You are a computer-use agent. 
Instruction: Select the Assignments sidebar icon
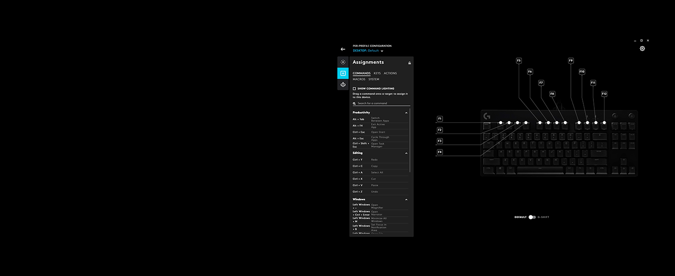coord(343,74)
